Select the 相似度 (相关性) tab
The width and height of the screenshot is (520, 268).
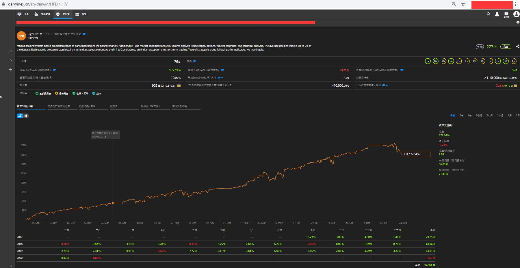click(x=155, y=106)
